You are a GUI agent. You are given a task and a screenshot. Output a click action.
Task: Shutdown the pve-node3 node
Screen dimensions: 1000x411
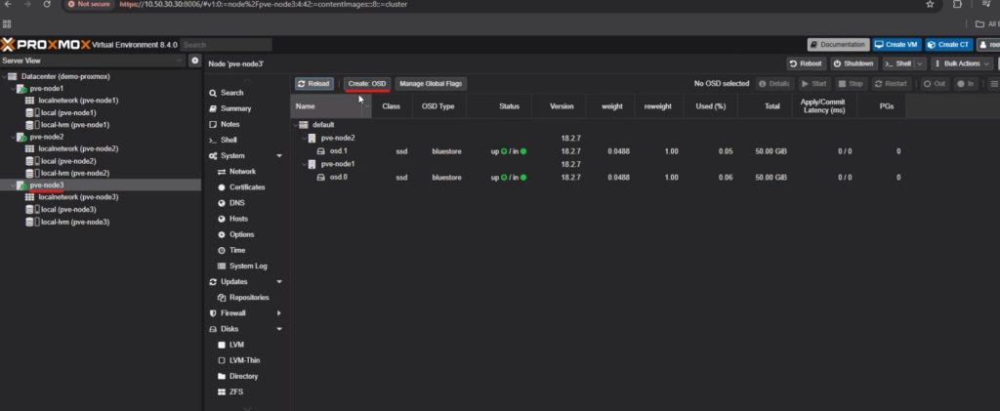click(x=854, y=63)
